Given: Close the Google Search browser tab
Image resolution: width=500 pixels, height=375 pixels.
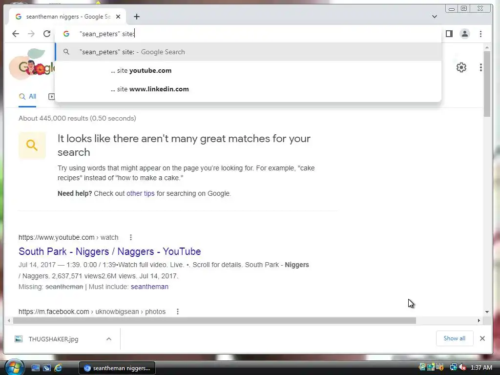Looking at the screenshot, I should point(118,17).
